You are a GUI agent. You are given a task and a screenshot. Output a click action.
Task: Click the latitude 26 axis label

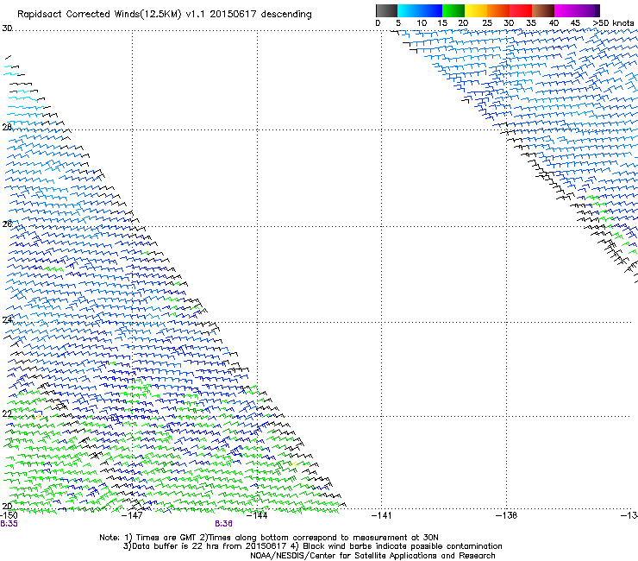pyautogui.click(x=7, y=224)
